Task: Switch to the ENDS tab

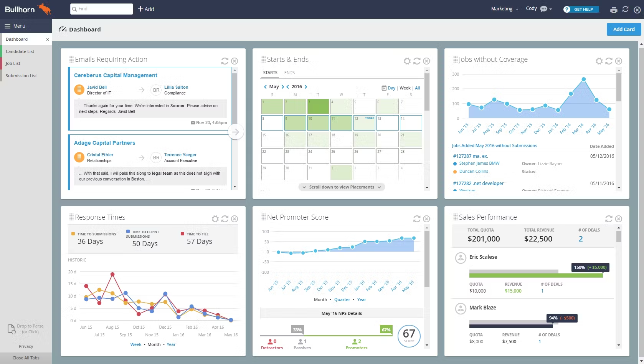Action: [x=289, y=73]
